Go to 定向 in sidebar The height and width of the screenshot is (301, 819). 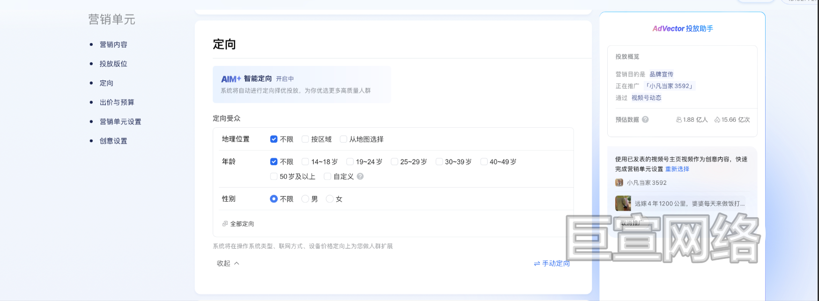click(106, 83)
